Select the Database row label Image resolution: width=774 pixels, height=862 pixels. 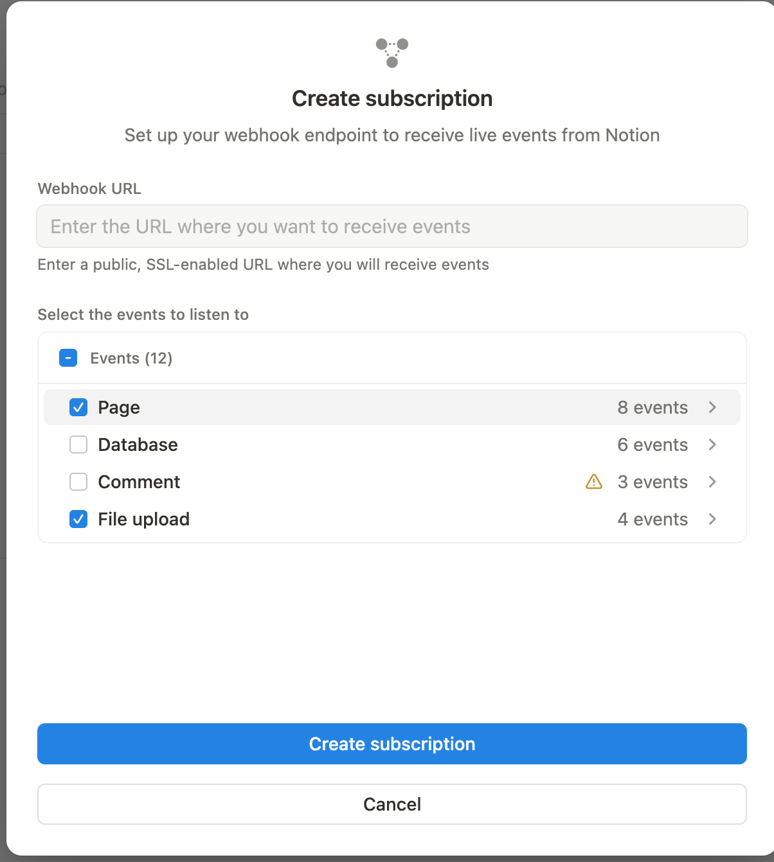[x=138, y=444]
